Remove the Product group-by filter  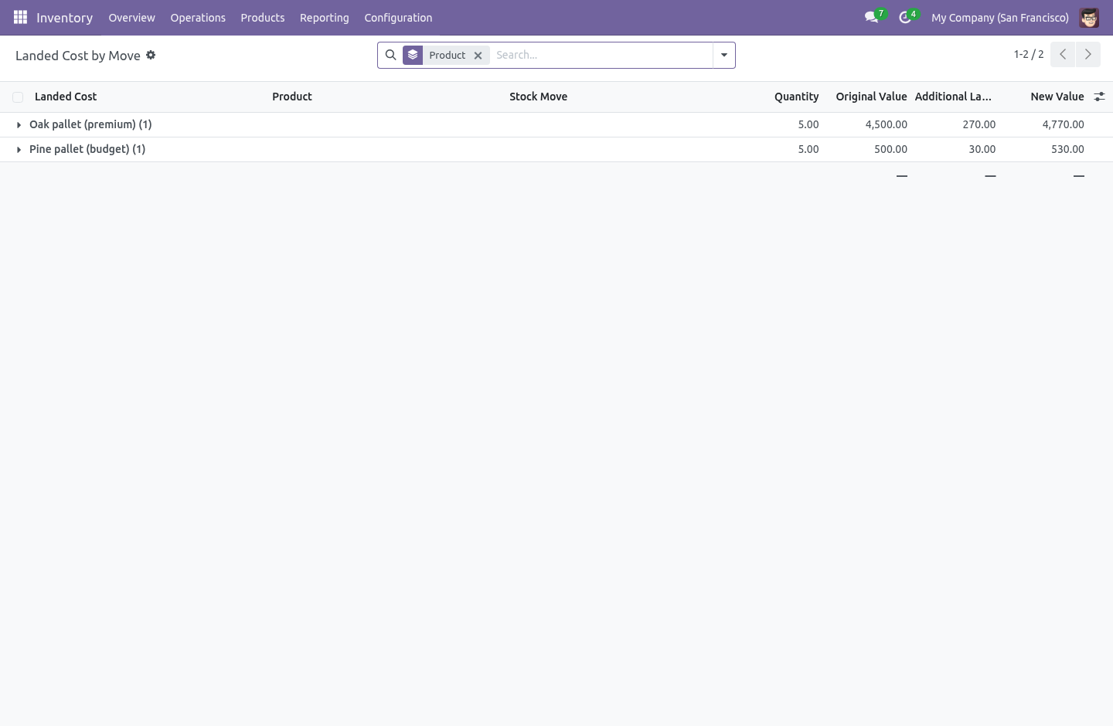[478, 56]
